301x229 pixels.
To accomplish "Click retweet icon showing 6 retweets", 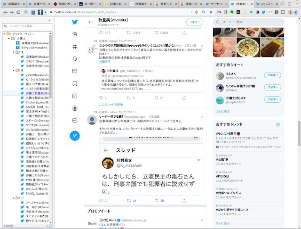I will [x=129, y=98].
